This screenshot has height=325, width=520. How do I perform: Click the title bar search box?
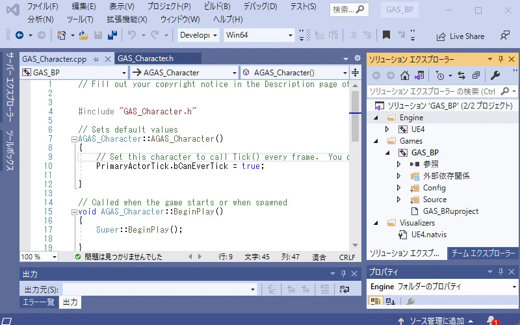(348, 10)
